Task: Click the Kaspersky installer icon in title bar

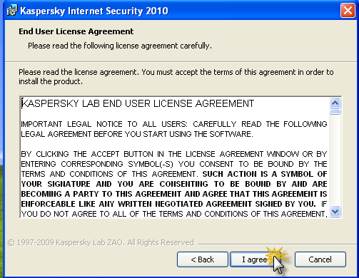Action: (x=12, y=10)
